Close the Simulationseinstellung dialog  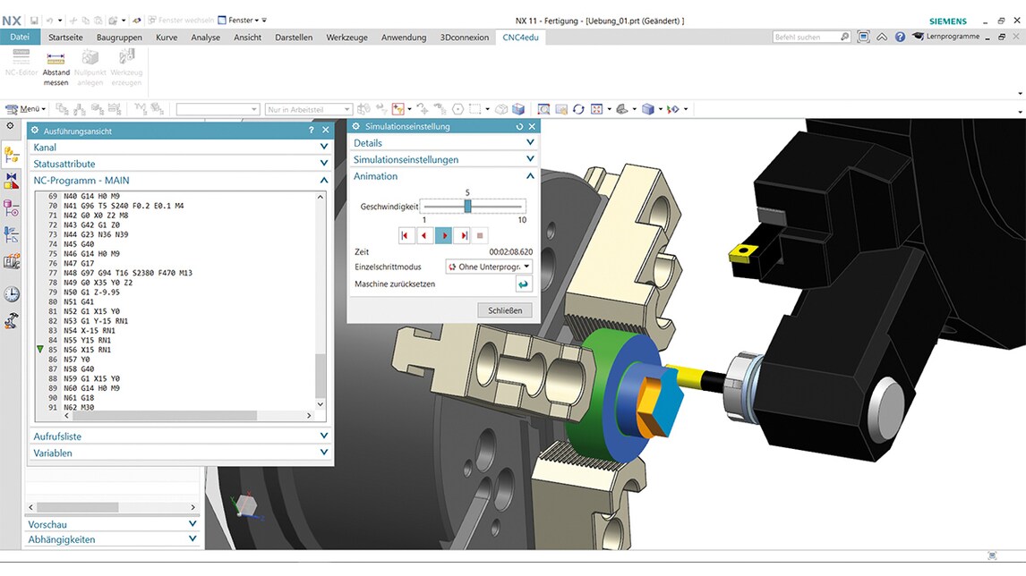[x=532, y=127]
